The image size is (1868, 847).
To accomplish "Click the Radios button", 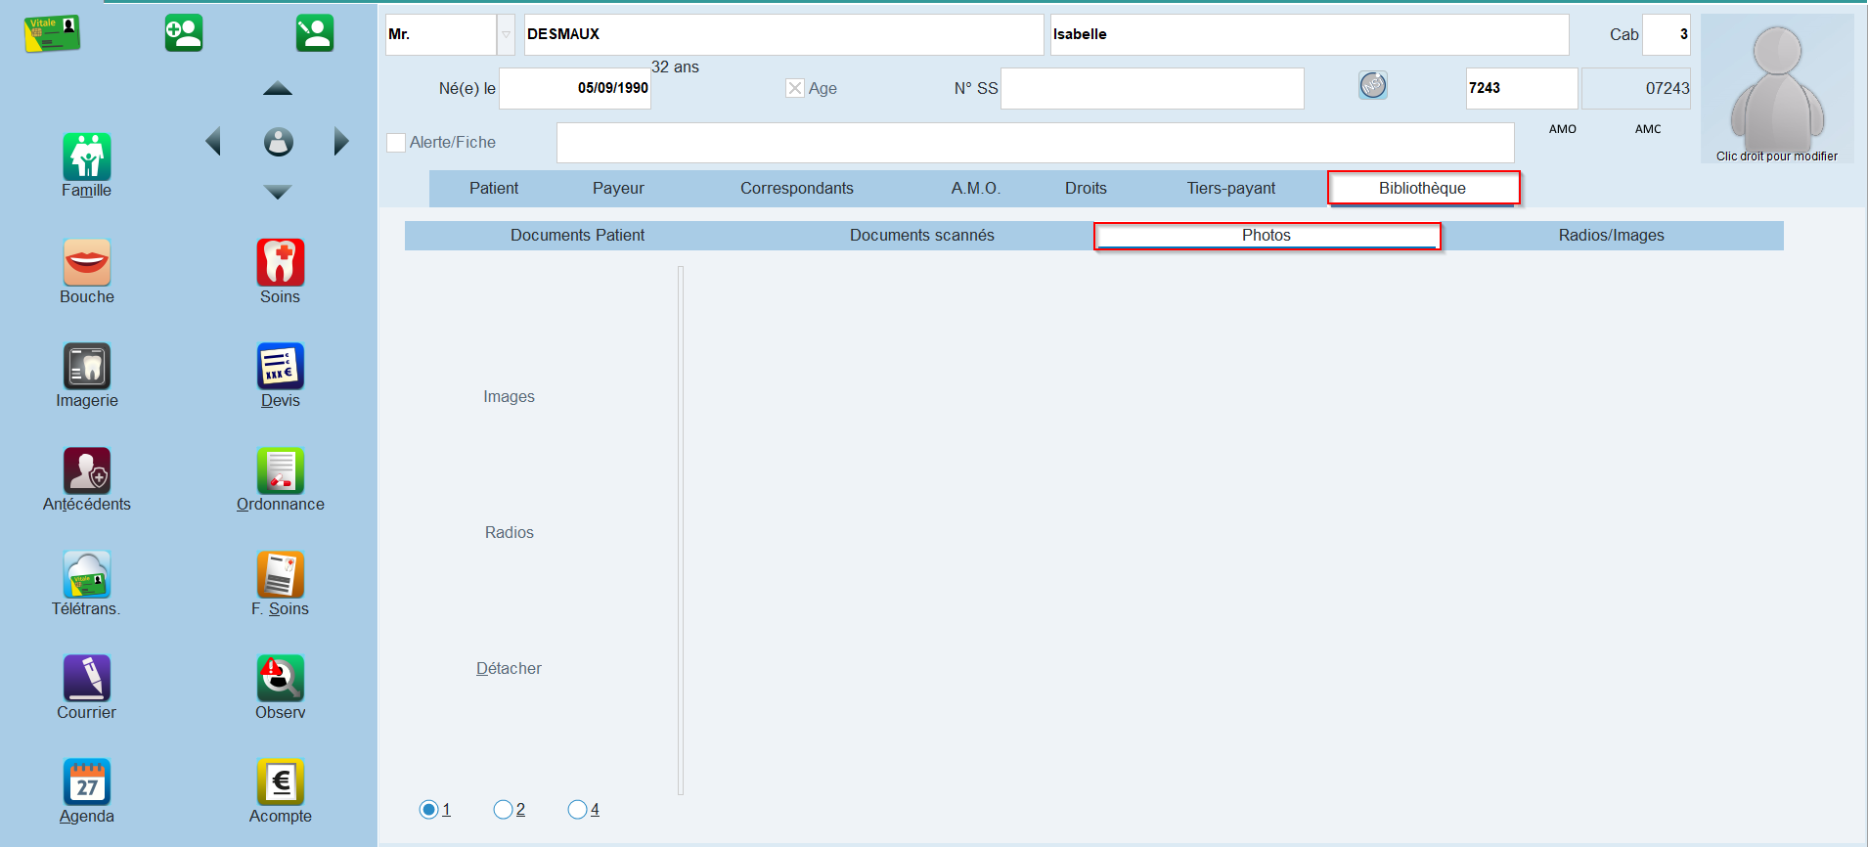I will click(510, 533).
